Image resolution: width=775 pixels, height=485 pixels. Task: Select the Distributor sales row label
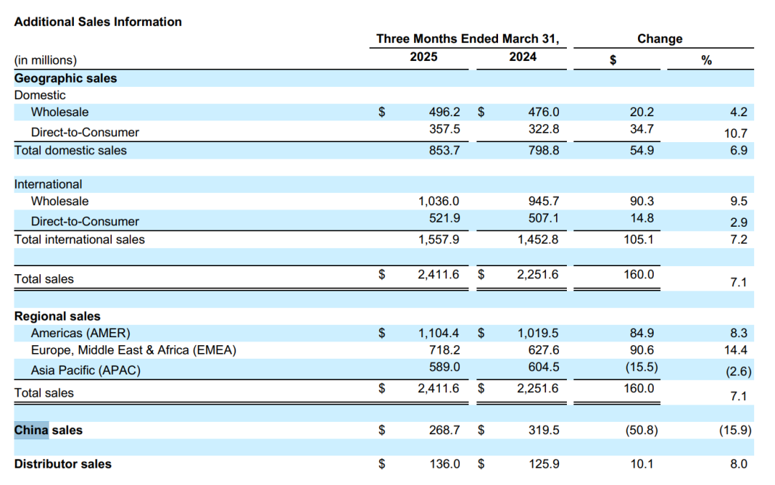[x=62, y=464]
